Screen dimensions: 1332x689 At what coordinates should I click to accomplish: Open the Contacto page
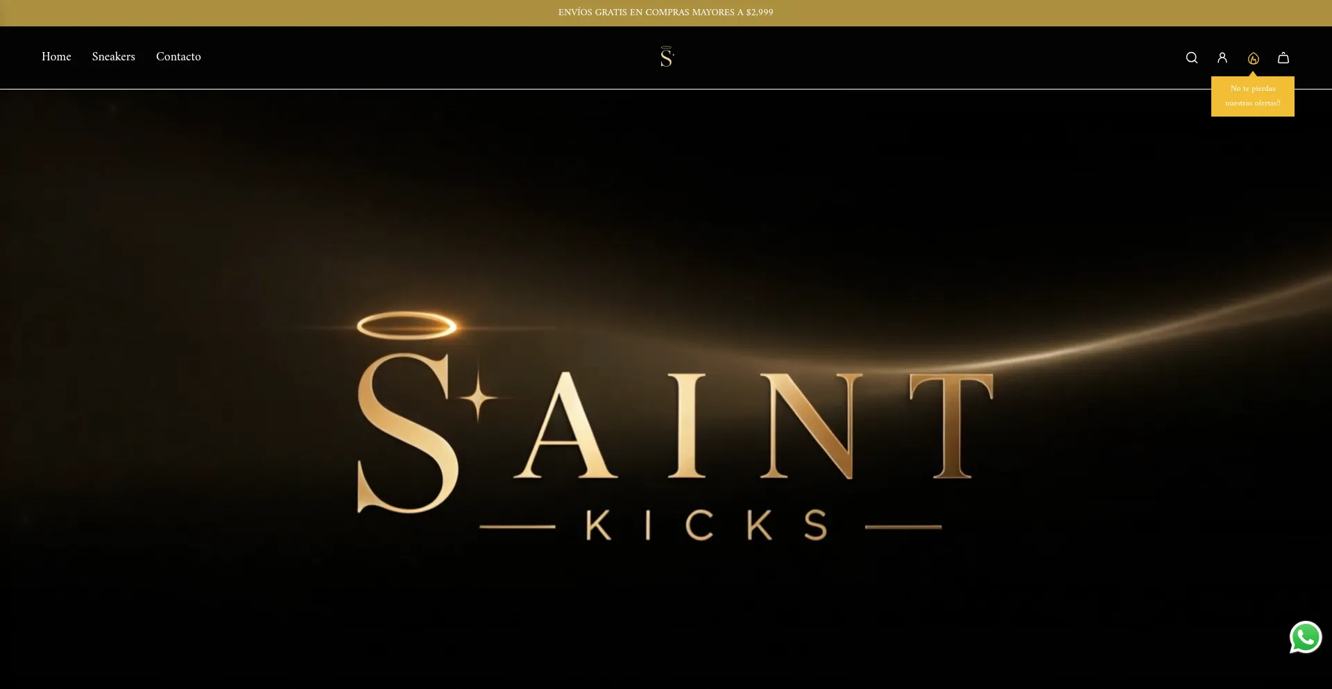click(x=178, y=57)
